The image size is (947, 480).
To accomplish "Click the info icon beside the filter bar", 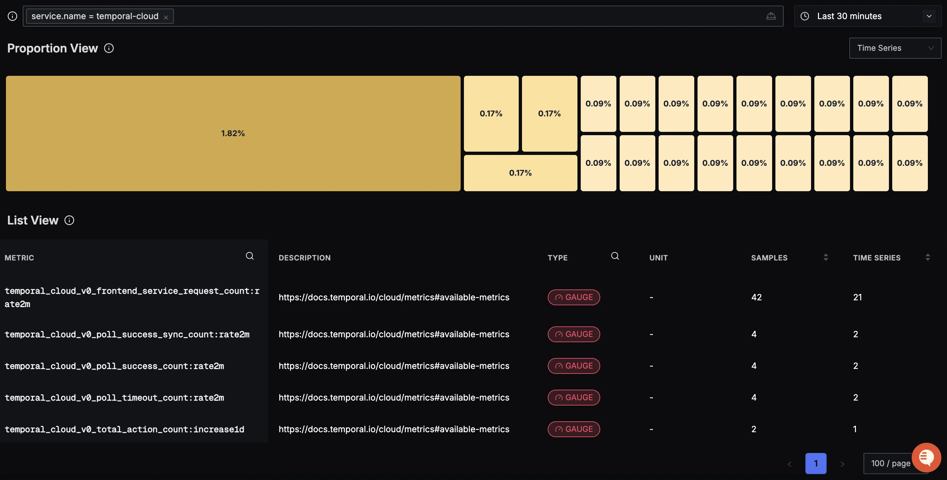I will pyautogui.click(x=12, y=16).
